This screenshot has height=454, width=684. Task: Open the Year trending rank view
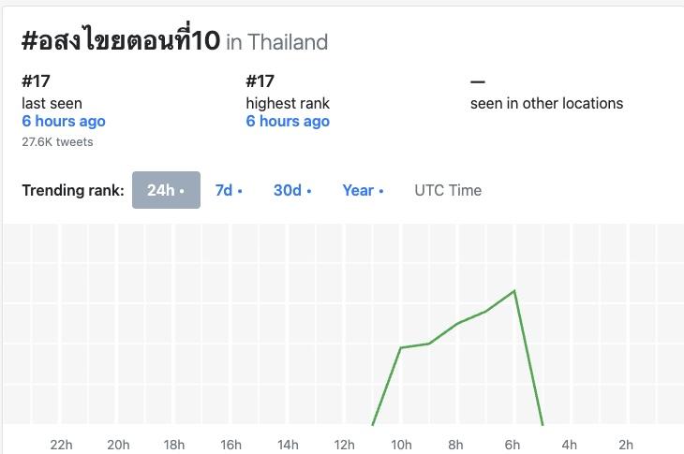pos(363,190)
